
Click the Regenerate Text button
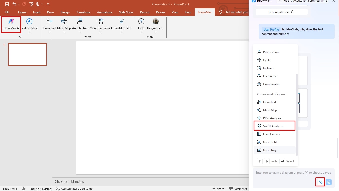(x=281, y=12)
